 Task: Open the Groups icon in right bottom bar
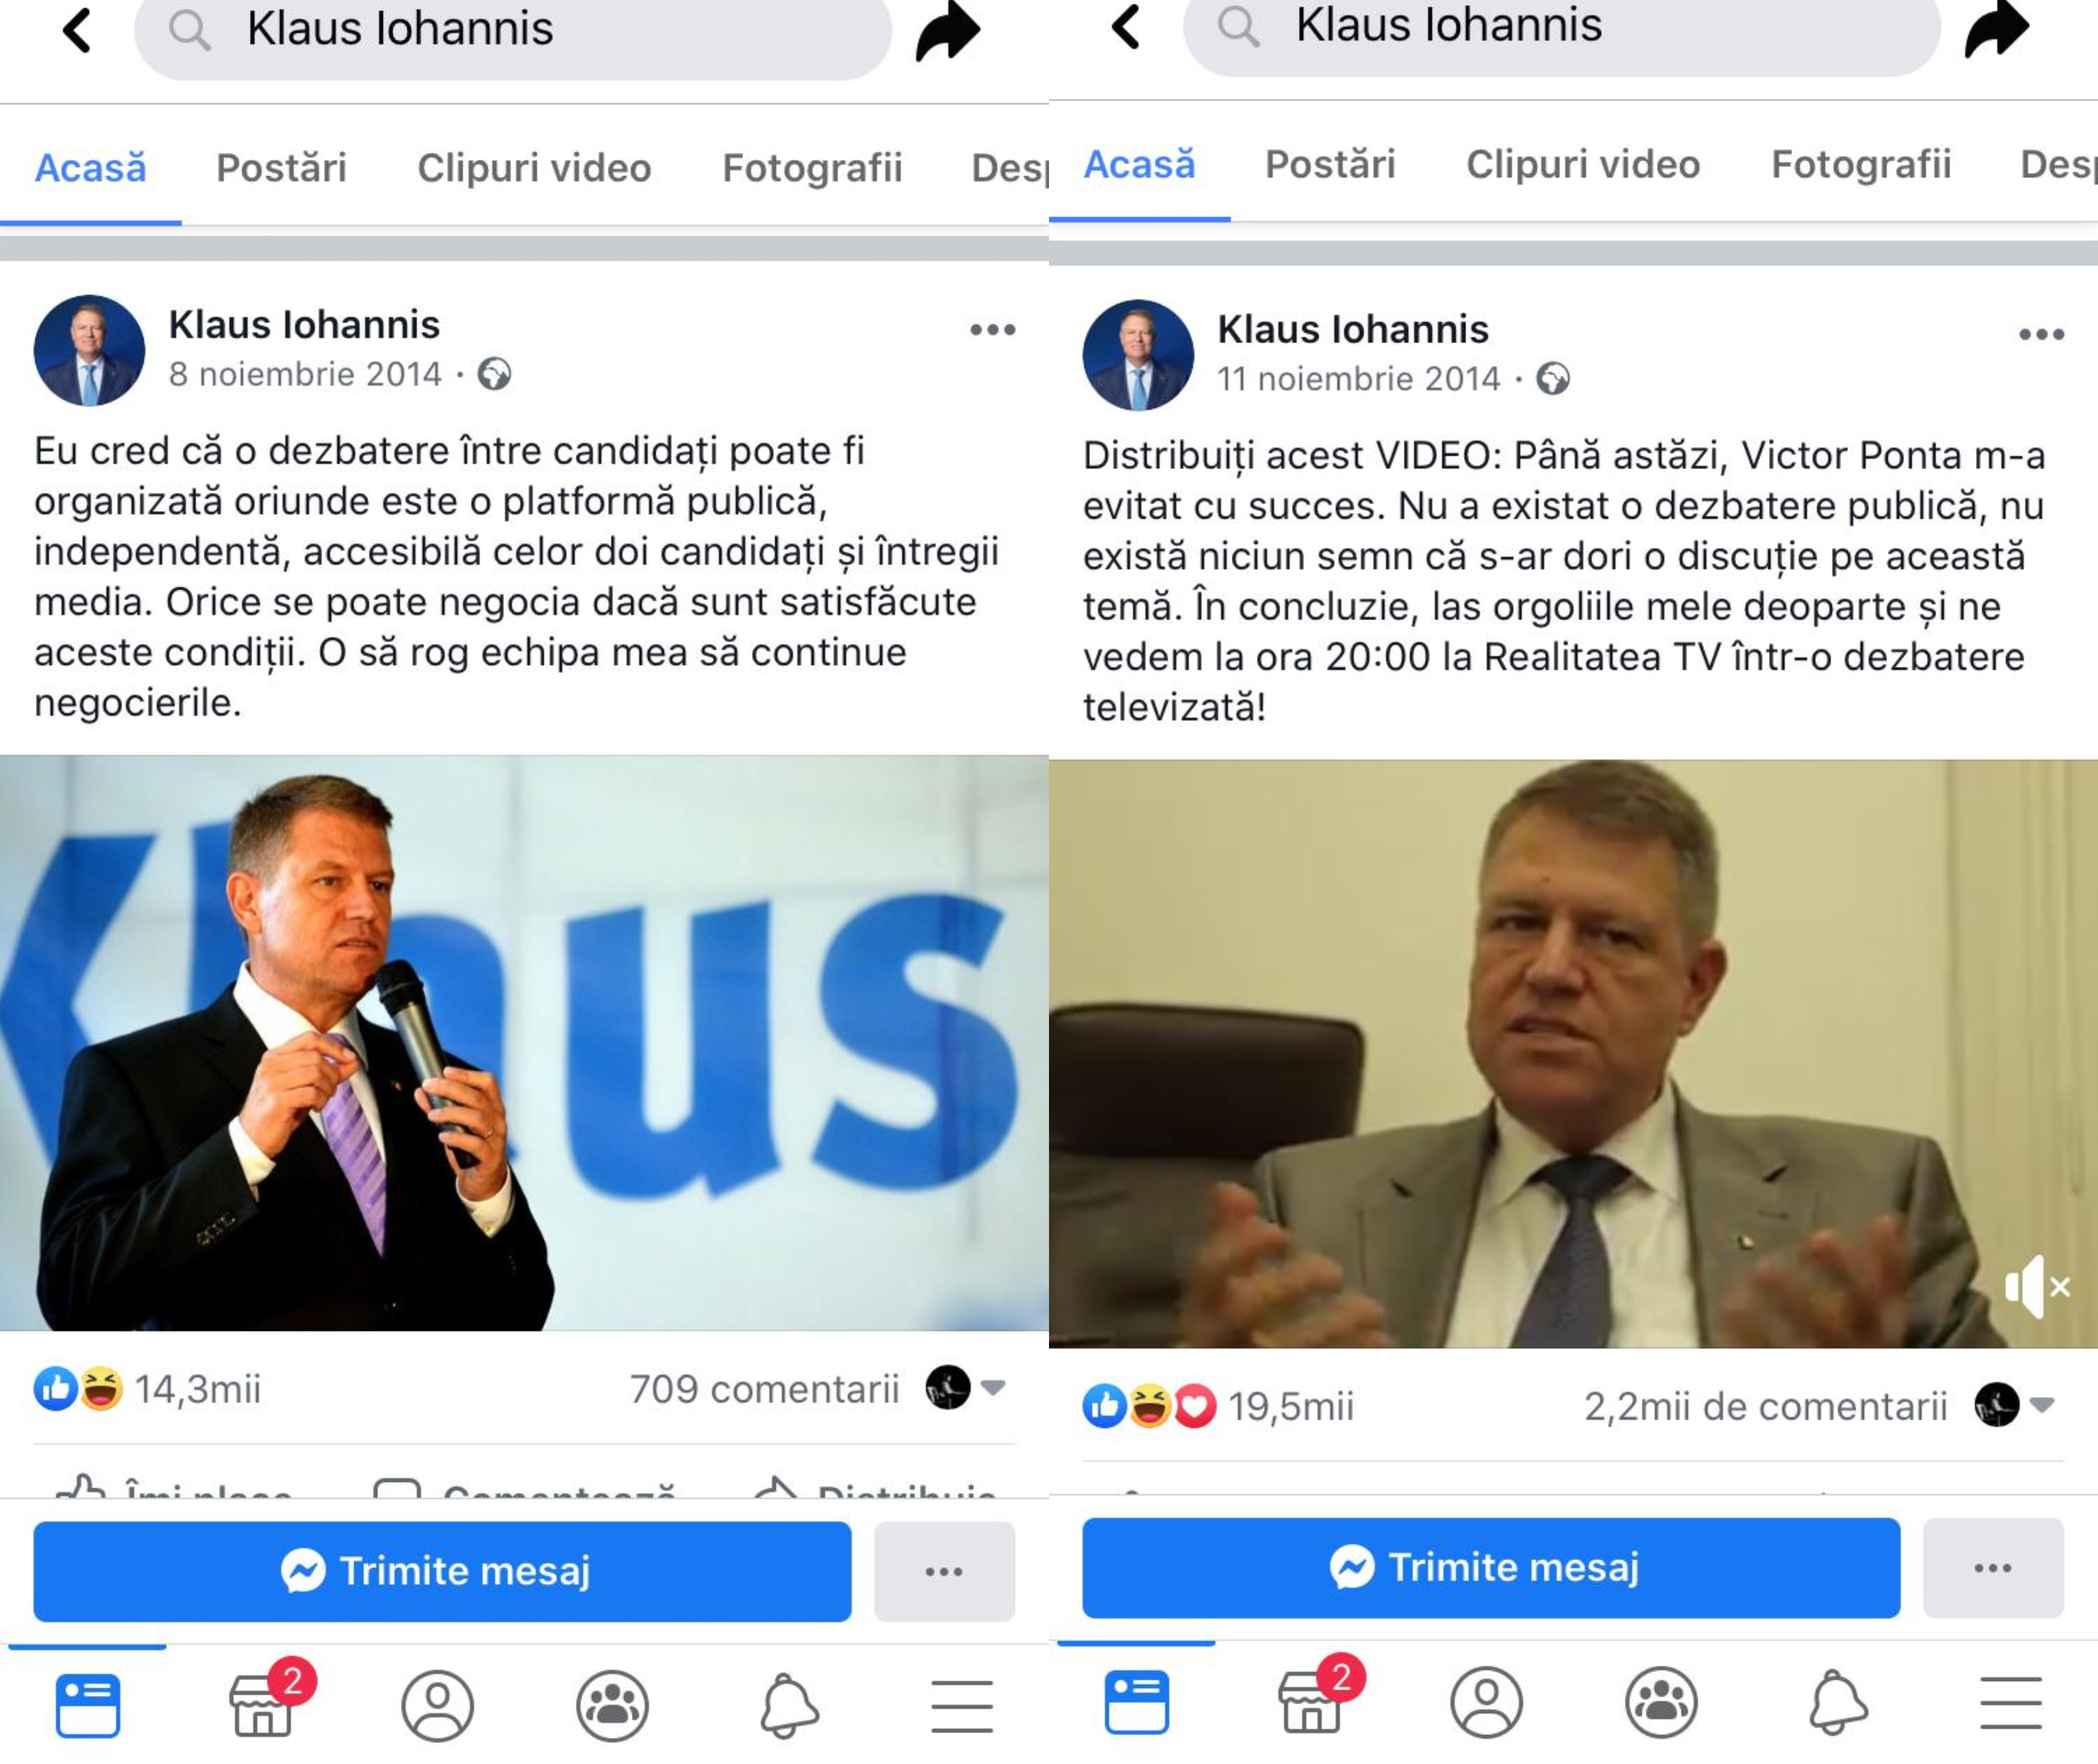point(1661,1702)
